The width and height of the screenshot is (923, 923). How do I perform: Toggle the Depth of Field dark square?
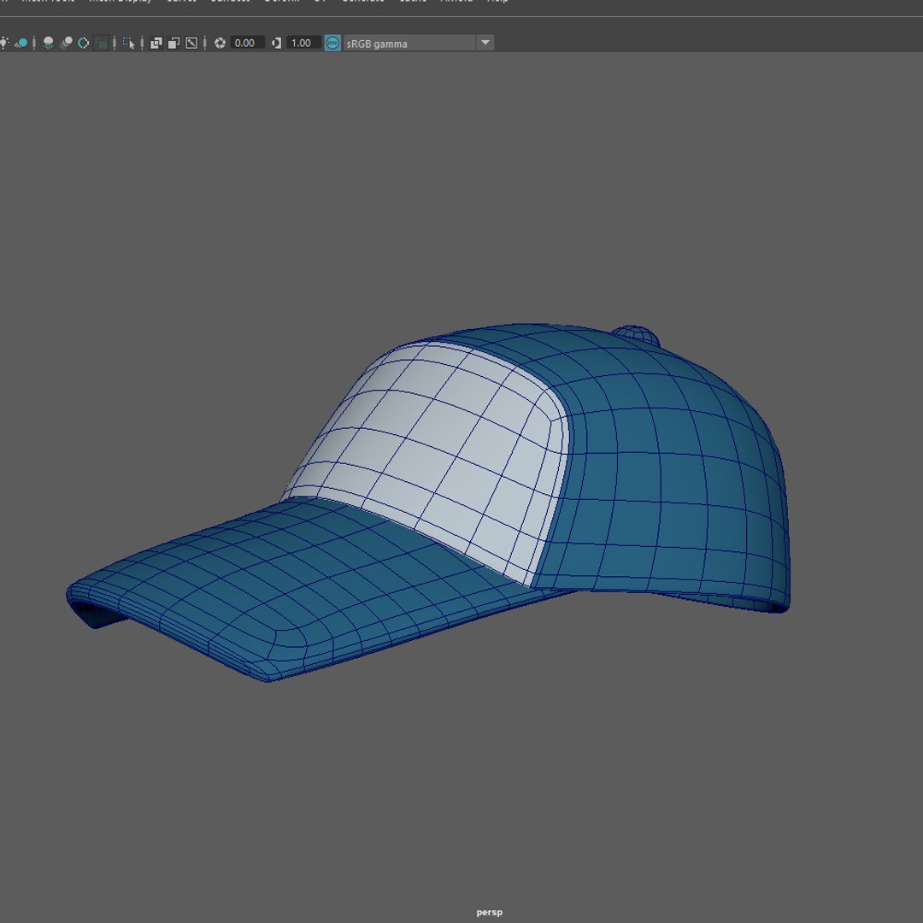[x=101, y=43]
